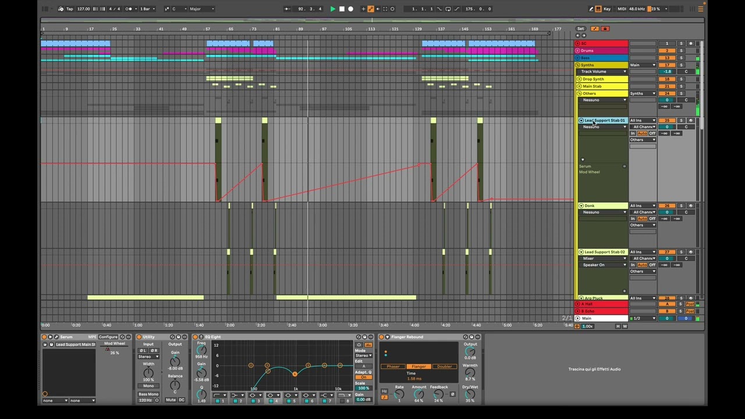Fold the Synths group track
The height and width of the screenshot is (419, 745).
[577, 65]
